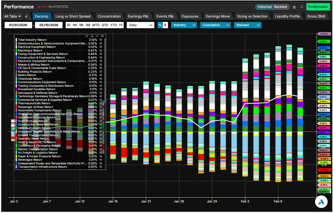Open the Daily frequency dropdown
The height and width of the screenshot is (213, 333).
coord(140,25)
